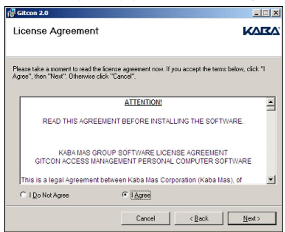Select the "I Do Not Agree" radio button
The width and height of the screenshot is (285, 232).
pyautogui.click(x=23, y=195)
